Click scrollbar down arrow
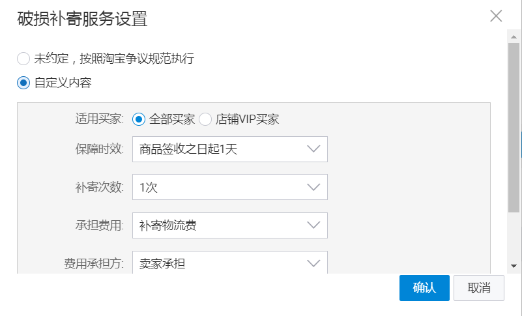The height and width of the screenshot is (316, 522). click(x=514, y=266)
